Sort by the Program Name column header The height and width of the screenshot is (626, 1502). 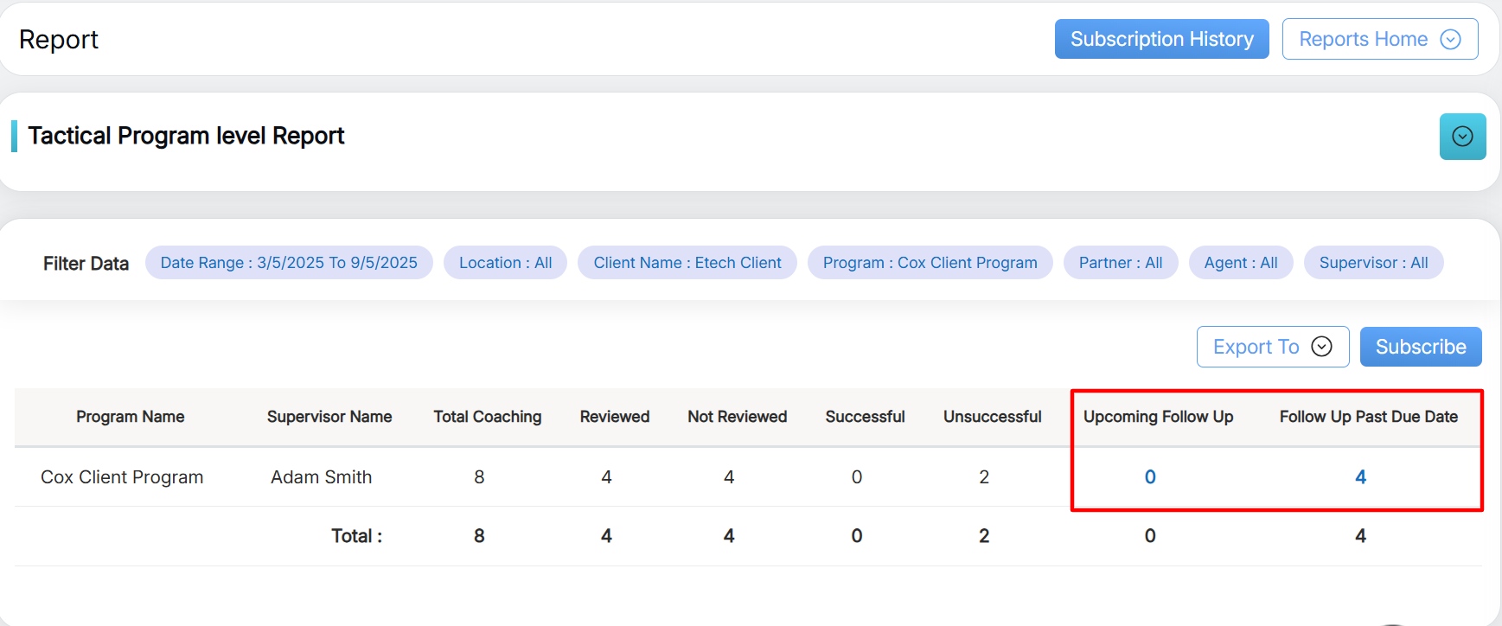[x=130, y=417]
